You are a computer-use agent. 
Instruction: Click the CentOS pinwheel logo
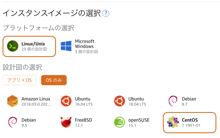tap(173, 122)
